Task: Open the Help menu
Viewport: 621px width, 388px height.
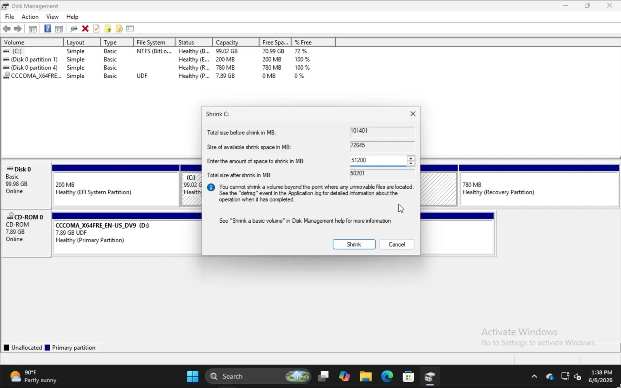Action: coord(72,17)
